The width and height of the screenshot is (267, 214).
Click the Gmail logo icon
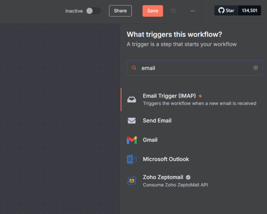[x=132, y=140]
